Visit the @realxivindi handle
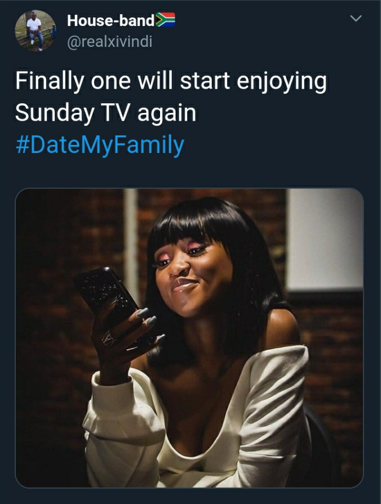Image resolution: width=381 pixels, height=504 pixels. click(110, 42)
